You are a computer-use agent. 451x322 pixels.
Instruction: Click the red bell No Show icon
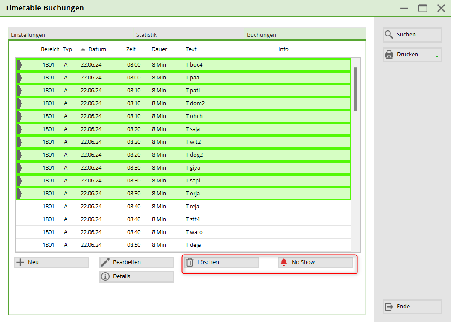[x=283, y=262]
